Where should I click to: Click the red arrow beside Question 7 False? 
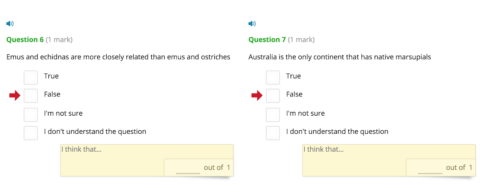257,96
